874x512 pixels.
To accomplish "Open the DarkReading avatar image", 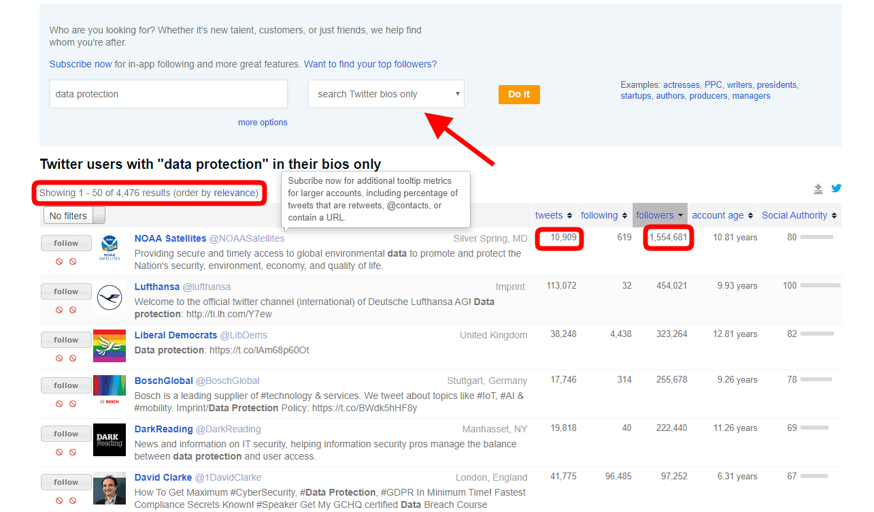I will point(110,439).
